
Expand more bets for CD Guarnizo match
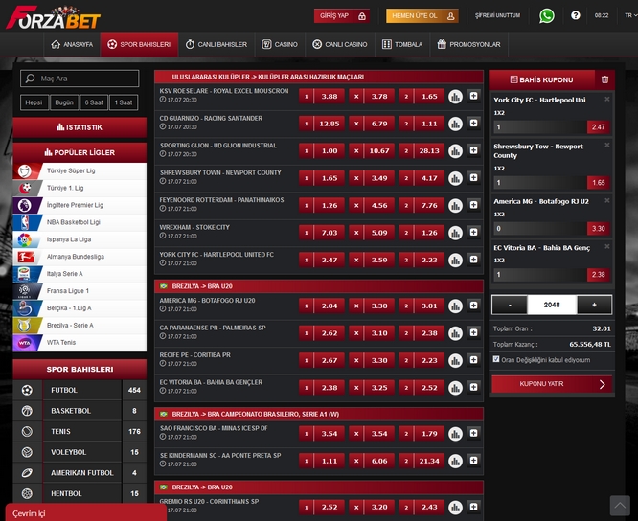[473, 124]
